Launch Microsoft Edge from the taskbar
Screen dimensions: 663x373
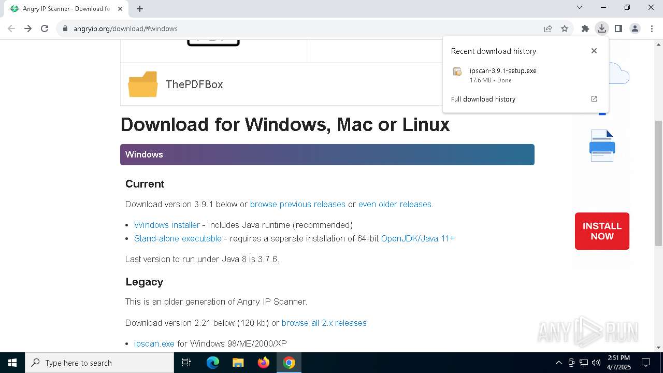click(x=213, y=363)
